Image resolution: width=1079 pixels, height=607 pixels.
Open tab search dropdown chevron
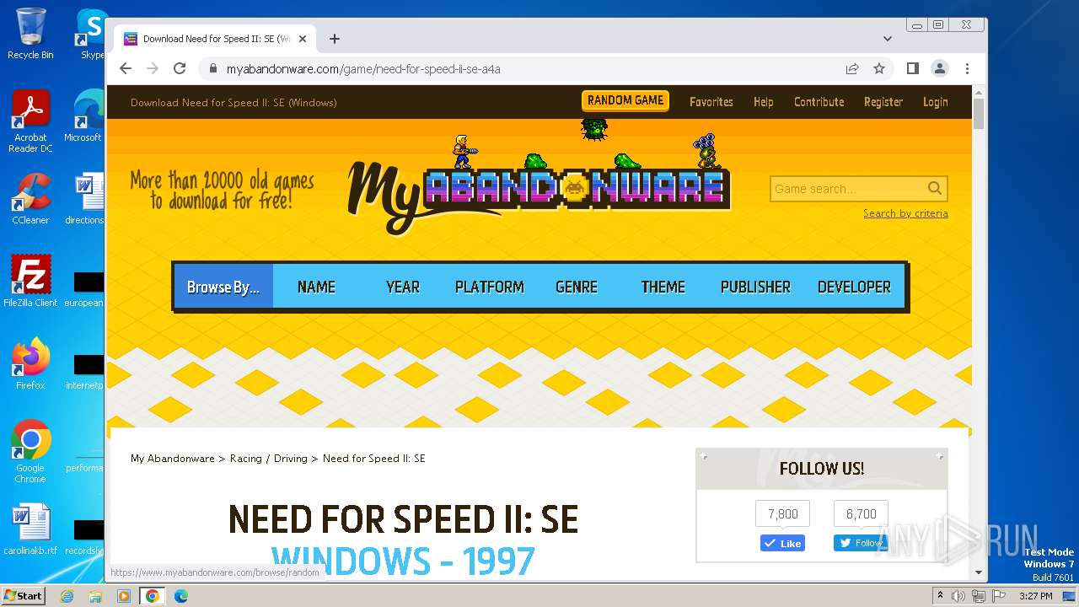[887, 39]
